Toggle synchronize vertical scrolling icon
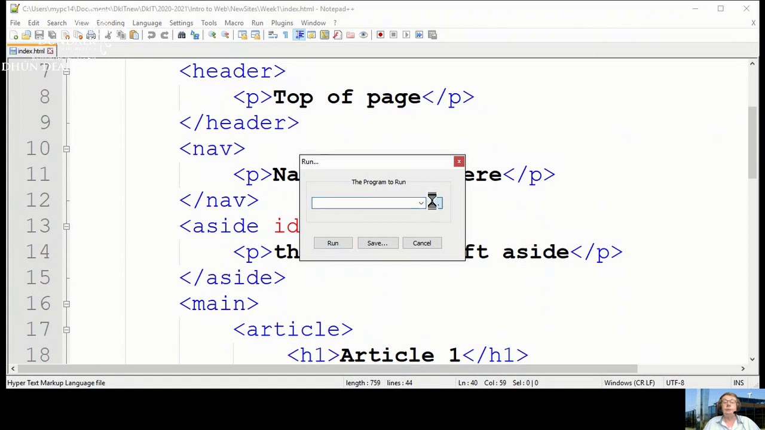Viewport: 765px width, 430px height. 243,35
